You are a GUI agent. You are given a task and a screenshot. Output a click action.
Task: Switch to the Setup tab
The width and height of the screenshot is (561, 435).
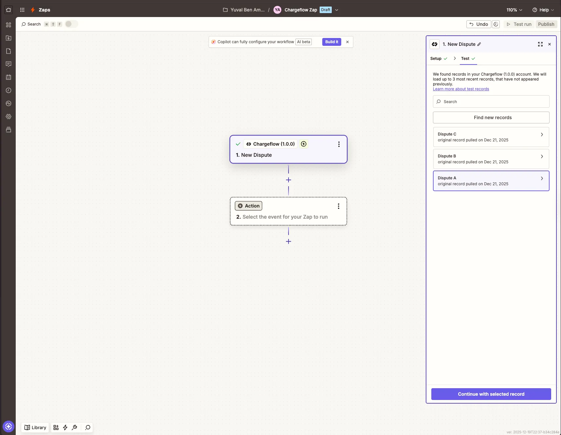pos(439,59)
